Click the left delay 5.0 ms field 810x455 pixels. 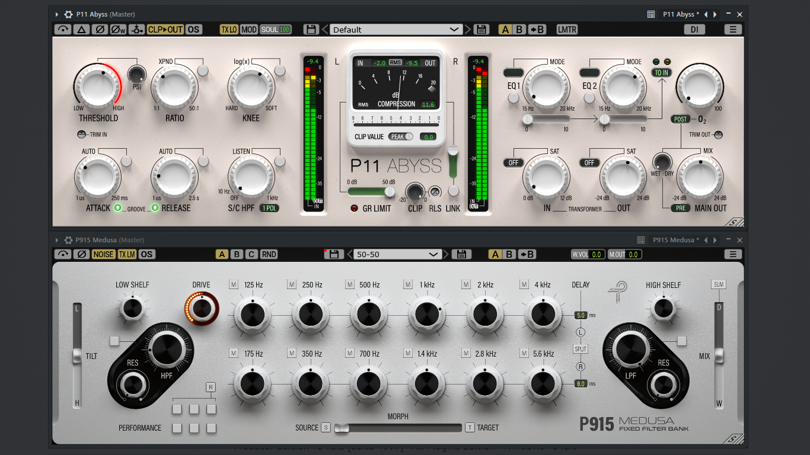point(580,315)
